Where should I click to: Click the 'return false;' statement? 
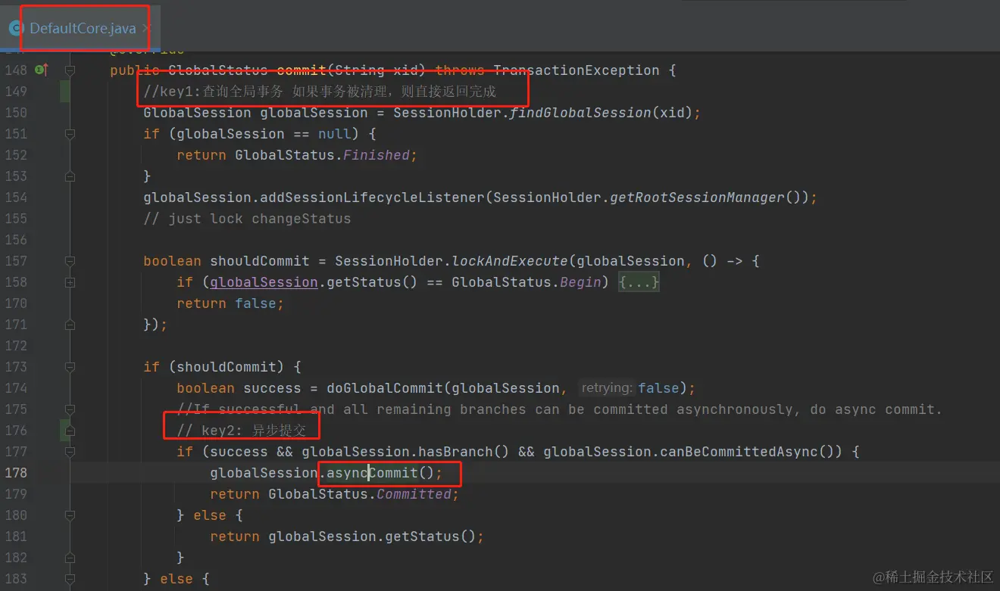[x=230, y=303]
